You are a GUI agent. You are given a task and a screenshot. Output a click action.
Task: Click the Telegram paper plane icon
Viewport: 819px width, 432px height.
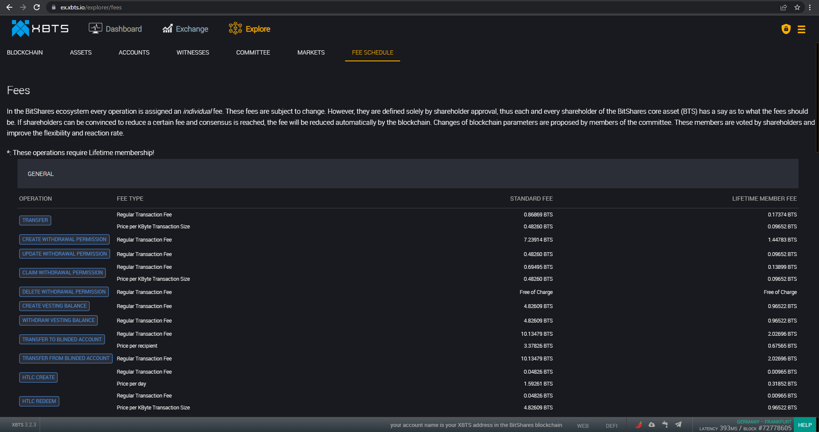point(678,424)
